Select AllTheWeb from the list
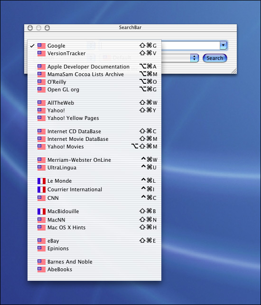 pos(94,103)
